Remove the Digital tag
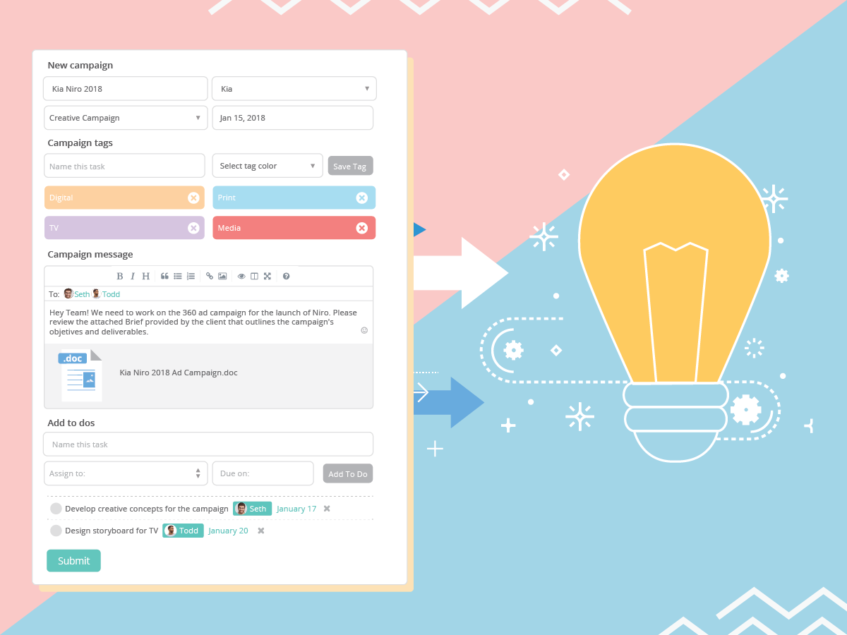 pos(193,198)
